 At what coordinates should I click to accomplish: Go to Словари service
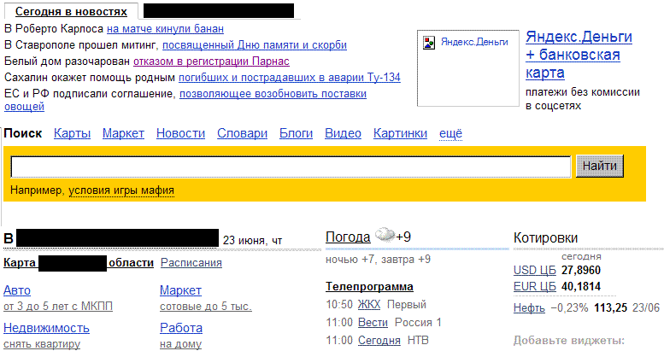tap(242, 133)
